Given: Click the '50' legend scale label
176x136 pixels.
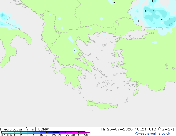Looking at the screenshot, I should point(86,135).
